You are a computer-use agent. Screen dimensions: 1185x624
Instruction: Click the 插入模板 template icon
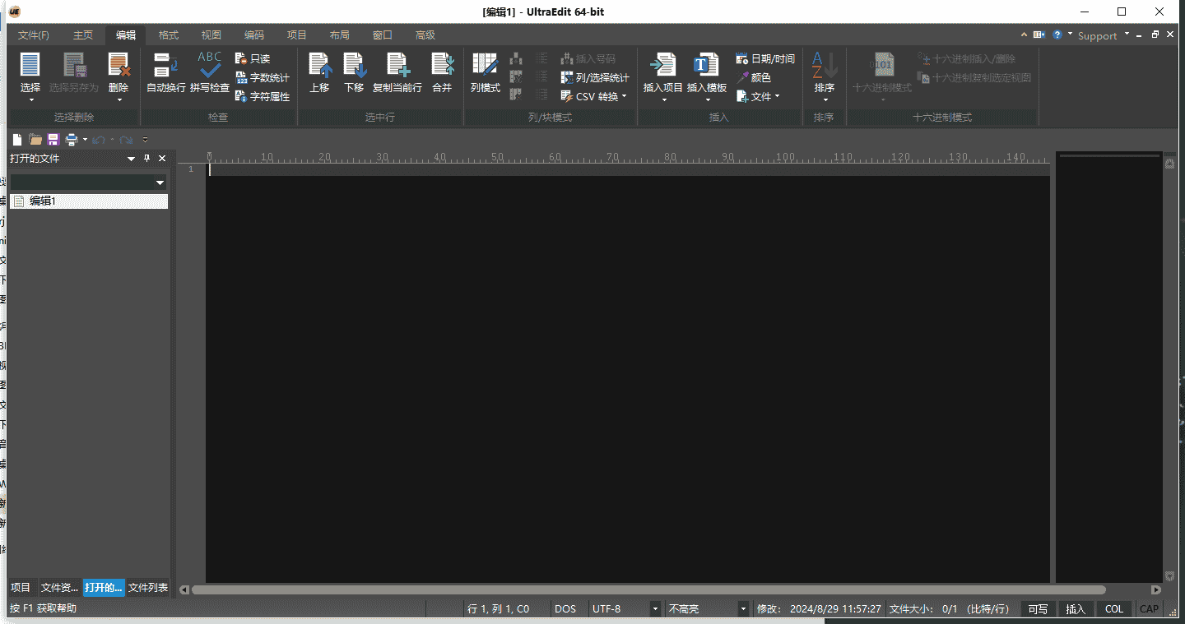coord(706,66)
